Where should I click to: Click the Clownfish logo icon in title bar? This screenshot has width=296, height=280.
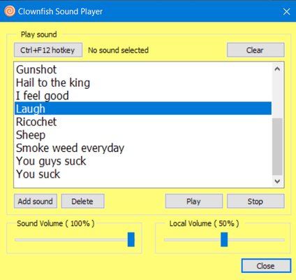click(10, 11)
